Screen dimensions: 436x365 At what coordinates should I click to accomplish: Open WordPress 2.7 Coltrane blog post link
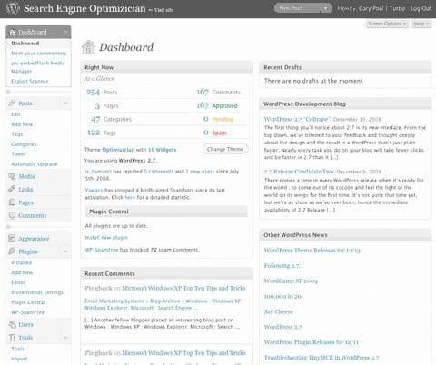297,119
